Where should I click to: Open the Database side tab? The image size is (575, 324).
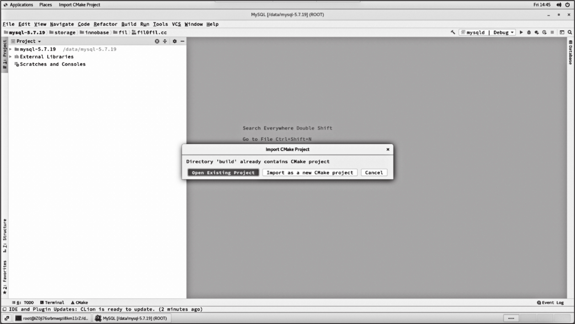click(570, 53)
